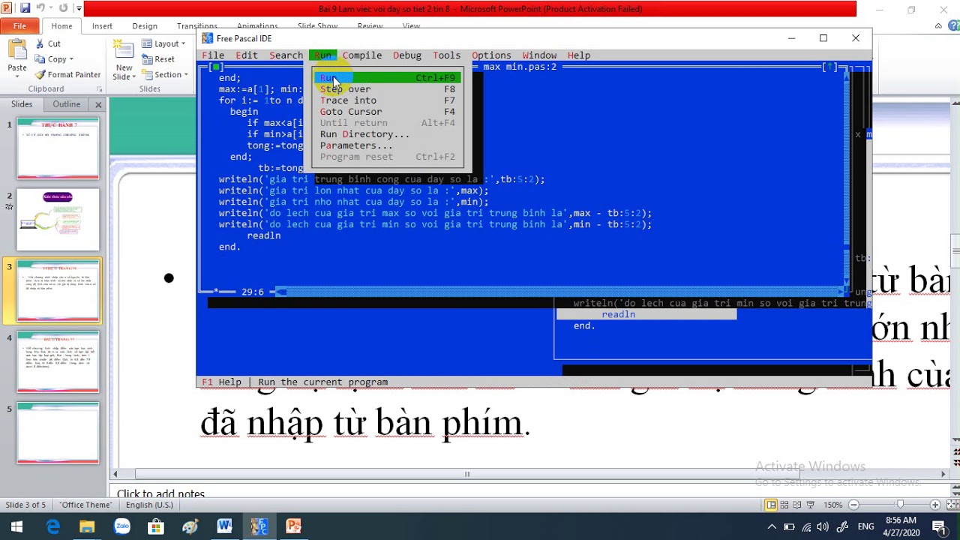Viewport: 960px width, 540px height.
Task: Choose Trace into from the Run menu
Action: [x=387, y=100]
